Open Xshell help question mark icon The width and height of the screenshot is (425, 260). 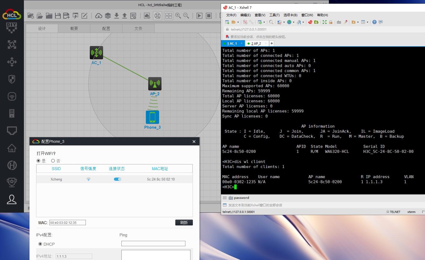pos(374,22)
